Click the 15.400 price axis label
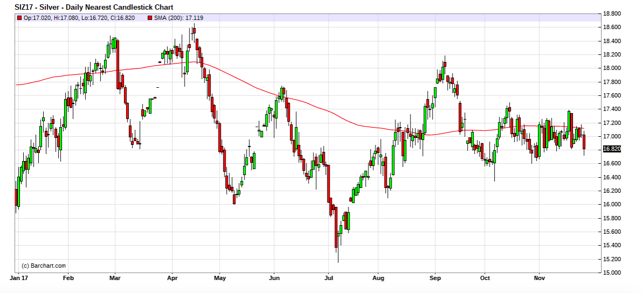 point(612,246)
